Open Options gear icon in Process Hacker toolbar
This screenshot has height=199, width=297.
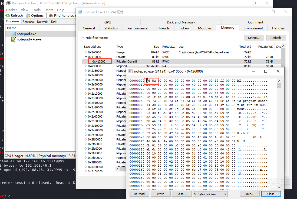pos(28,15)
